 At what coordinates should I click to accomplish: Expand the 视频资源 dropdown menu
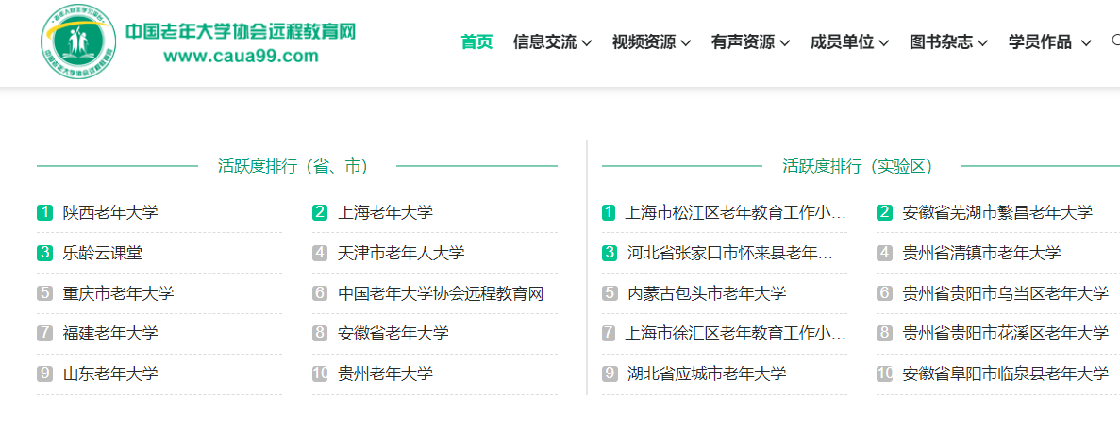651,41
